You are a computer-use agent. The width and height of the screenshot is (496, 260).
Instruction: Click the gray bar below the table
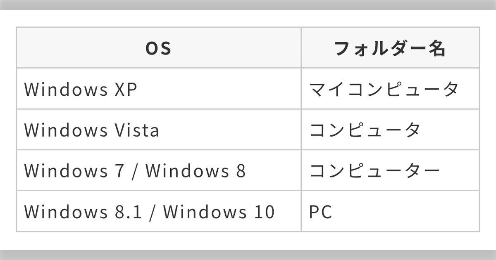pos(248,255)
